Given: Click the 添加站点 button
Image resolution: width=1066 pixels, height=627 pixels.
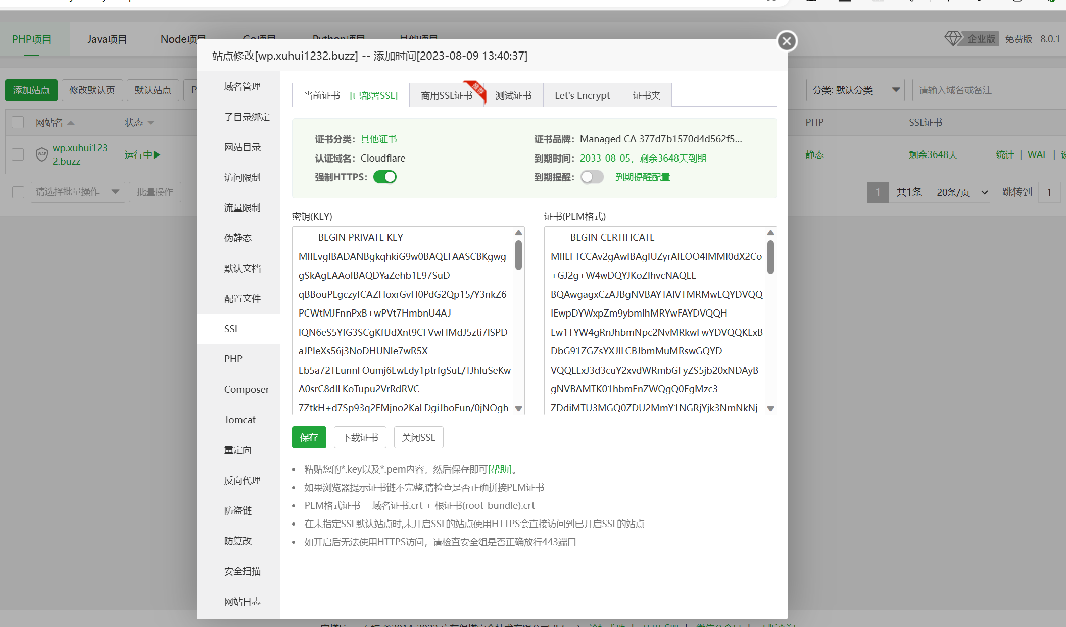Looking at the screenshot, I should click(31, 90).
